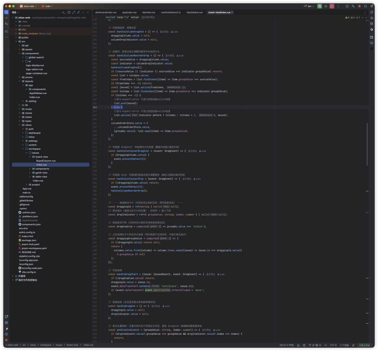378x351 pixels.
Task: Open the Run tool window icon at bottom left
Action: coord(6,317)
